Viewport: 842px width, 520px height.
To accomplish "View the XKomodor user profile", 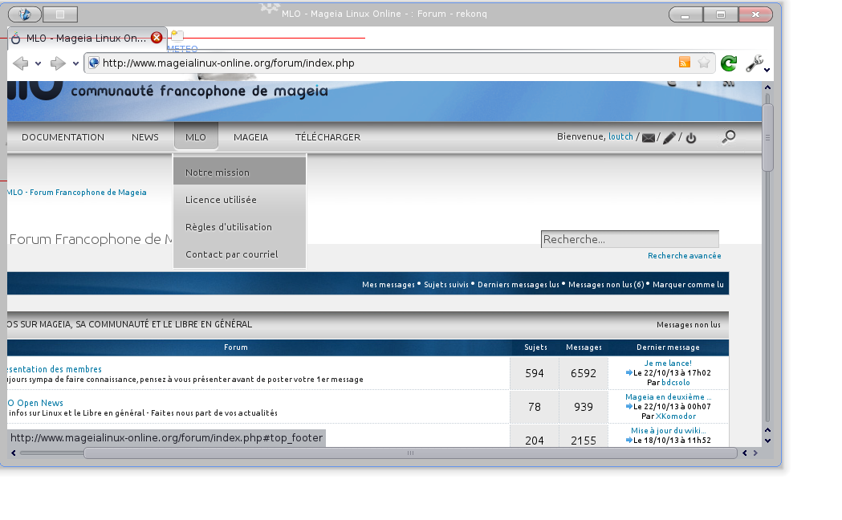I will click(676, 416).
